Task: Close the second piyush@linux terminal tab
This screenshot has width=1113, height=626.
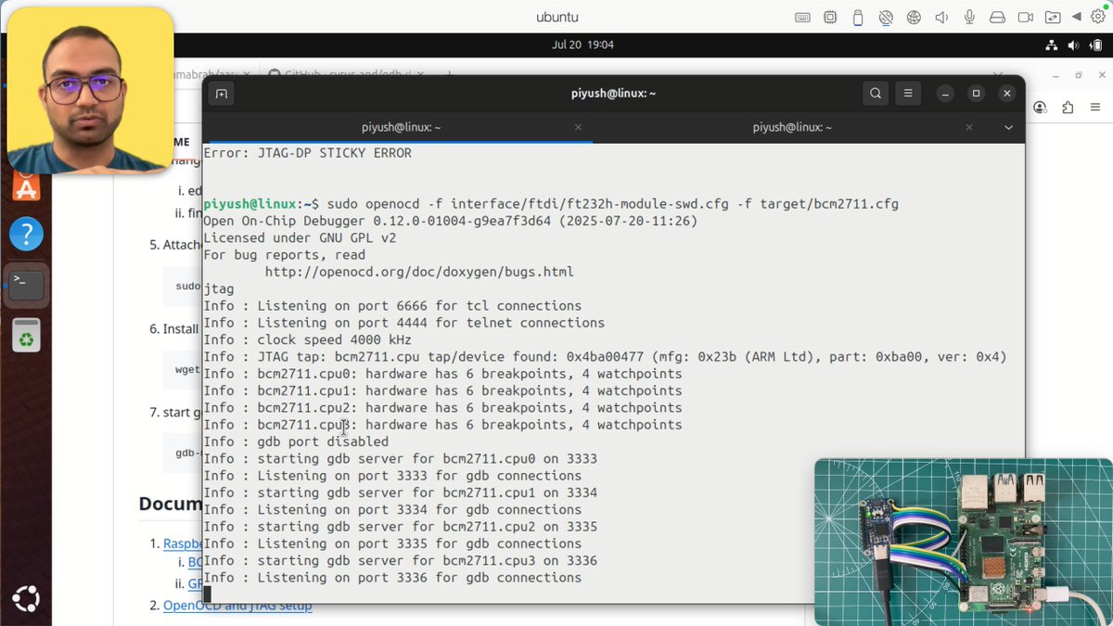Action: [970, 127]
